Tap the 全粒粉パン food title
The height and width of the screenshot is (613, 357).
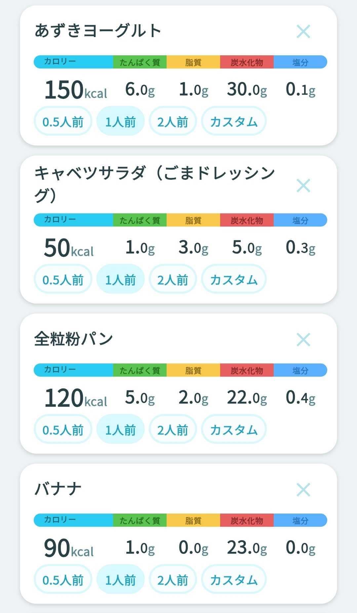[x=74, y=339]
